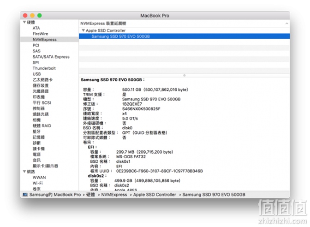Click the MacBook Pro window title

[x=155, y=16]
